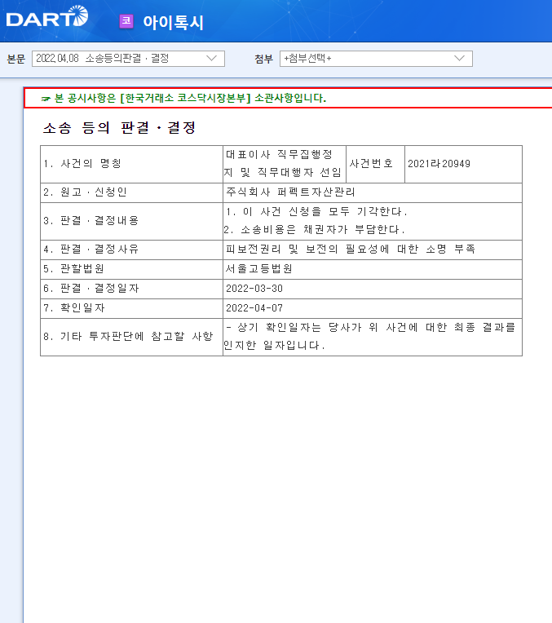Viewport: 552px width, 623px height.
Task: Click the DART logo
Action: pyautogui.click(x=47, y=16)
